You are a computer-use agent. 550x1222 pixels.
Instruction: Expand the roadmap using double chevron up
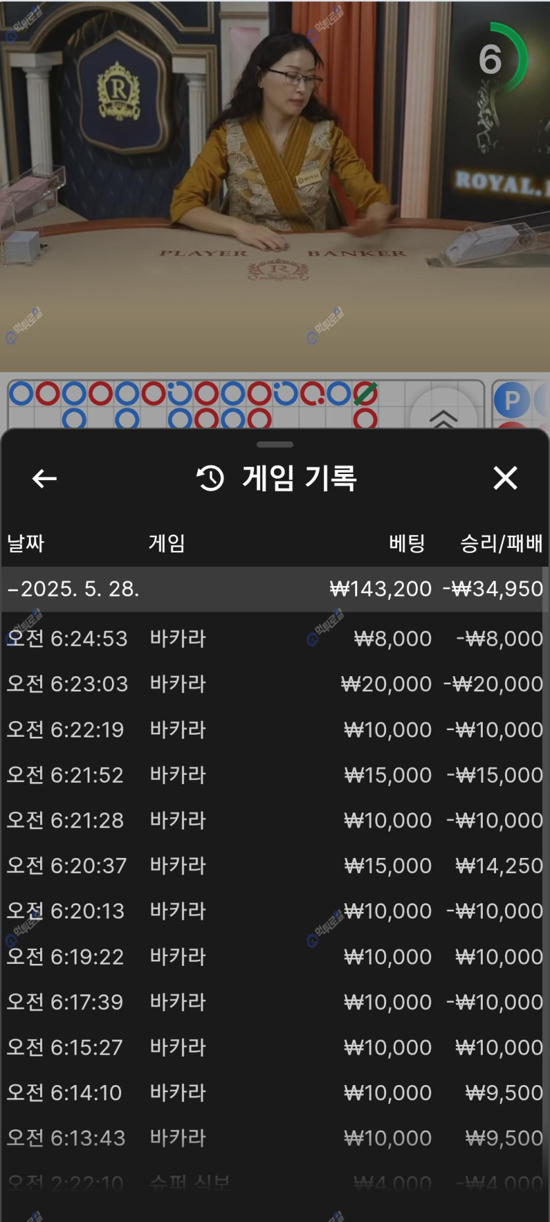[443, 415]
